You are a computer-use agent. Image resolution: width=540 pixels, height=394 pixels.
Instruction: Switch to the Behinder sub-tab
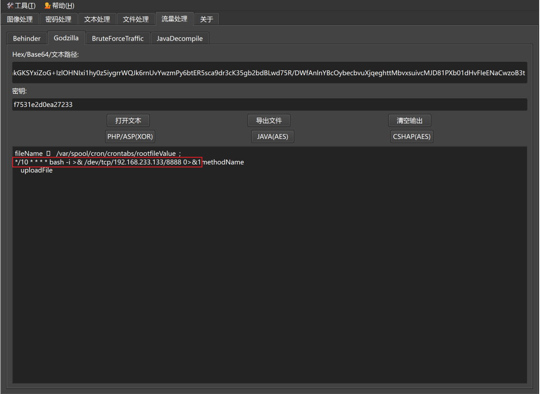point(27,38)
